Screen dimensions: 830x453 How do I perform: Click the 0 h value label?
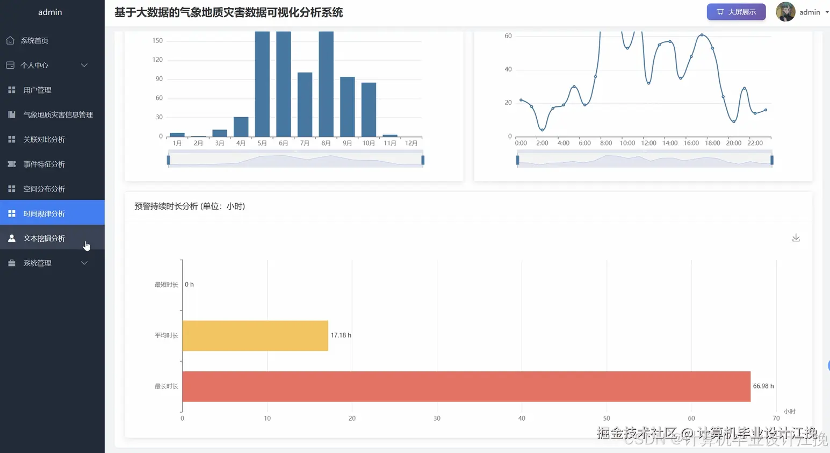click(189, 284)
